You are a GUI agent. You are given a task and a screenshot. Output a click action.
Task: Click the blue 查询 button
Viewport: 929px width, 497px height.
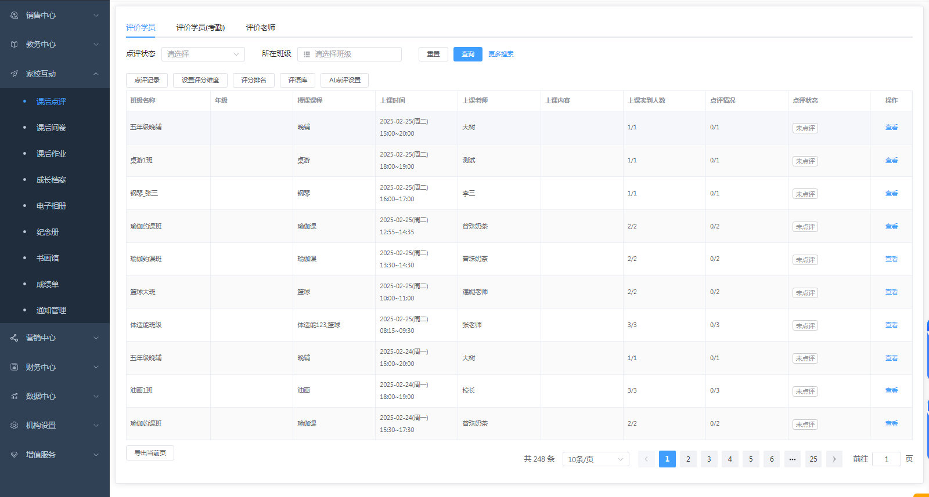pos(468,54)
